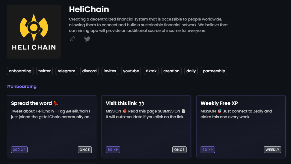This screenshot has height=164, width=291.
Task: Select the tiktok category tag
Action: (x=151, y=71)
